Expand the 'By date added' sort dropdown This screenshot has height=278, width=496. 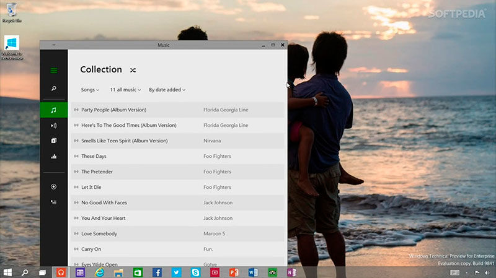tap(167, 90)
